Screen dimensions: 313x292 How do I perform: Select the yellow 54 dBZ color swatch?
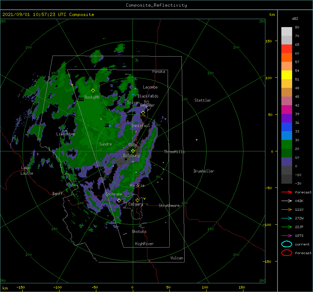pos(287,75)
